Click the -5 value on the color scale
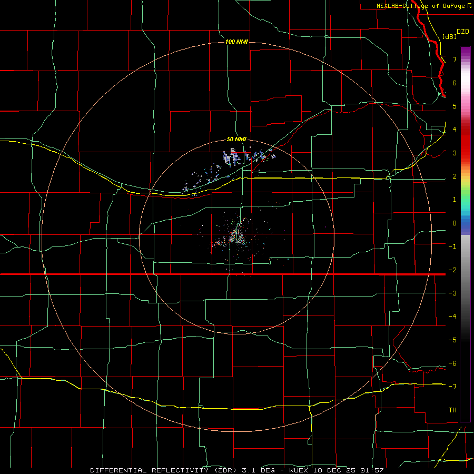This screenshot has height=474, width=474. (452, 340)
